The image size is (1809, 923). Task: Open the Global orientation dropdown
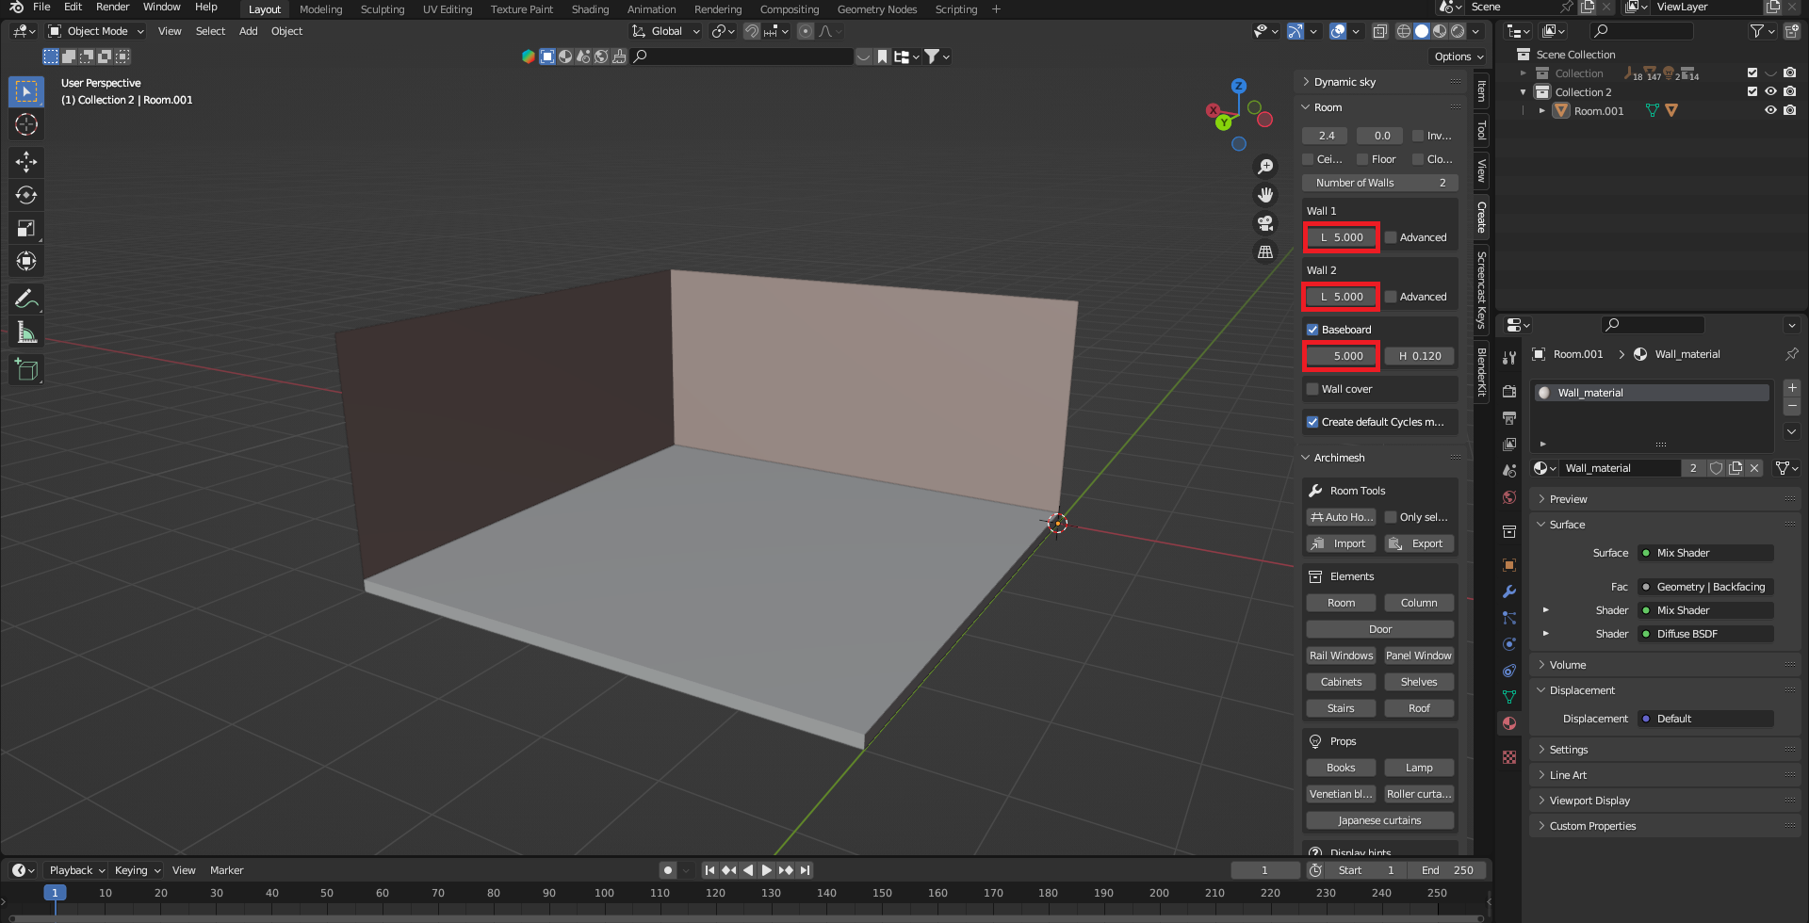(x=666, y=31)
